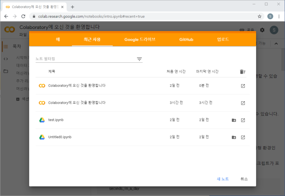Reload the Colab page
Image resolution: width=285 pixels, height=196 pixels.
point(23,16)
